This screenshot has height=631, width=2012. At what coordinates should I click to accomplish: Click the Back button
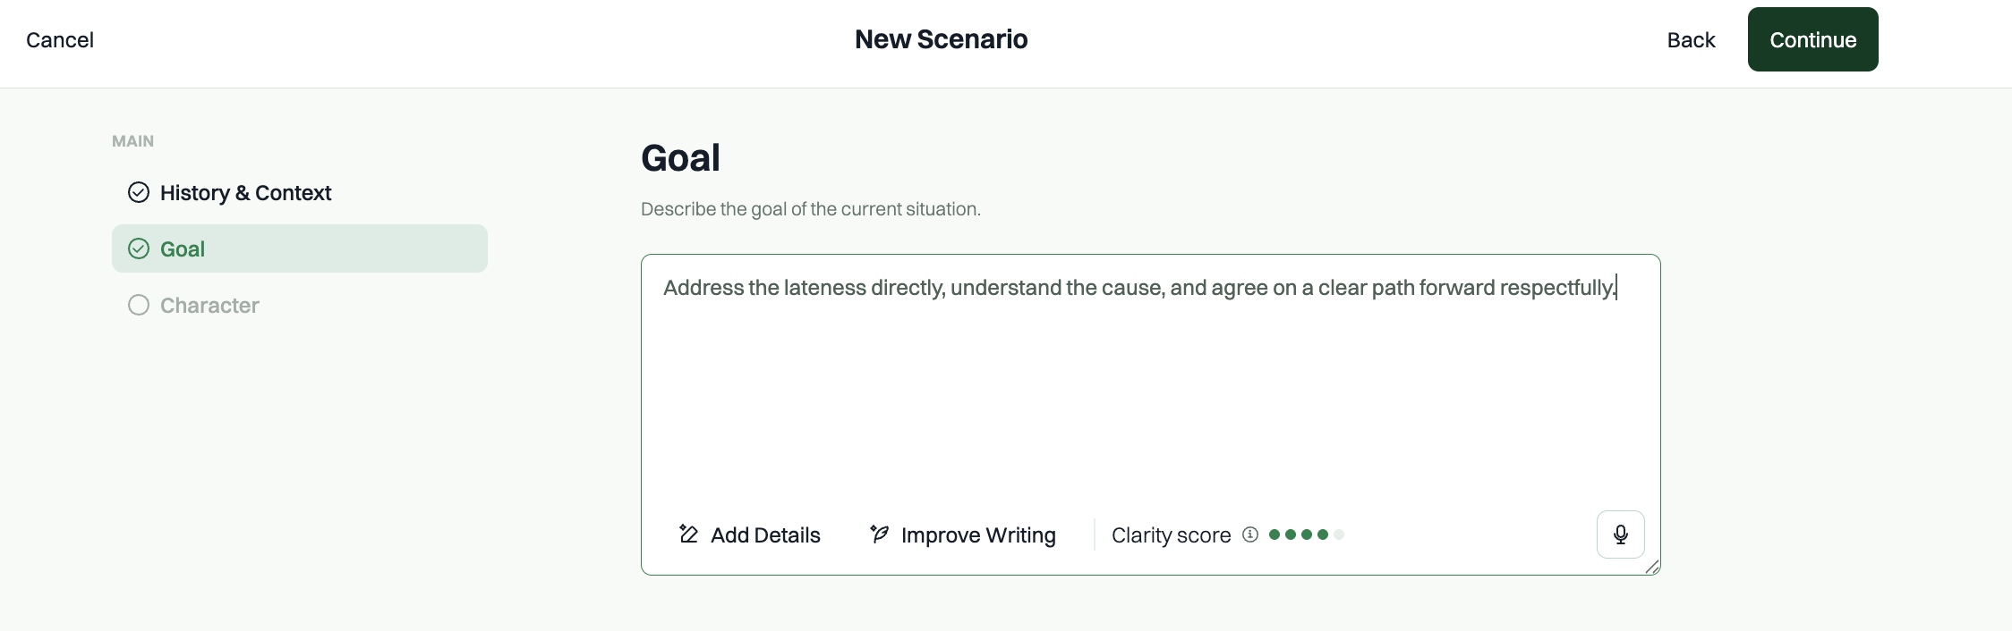(1691, 40)
